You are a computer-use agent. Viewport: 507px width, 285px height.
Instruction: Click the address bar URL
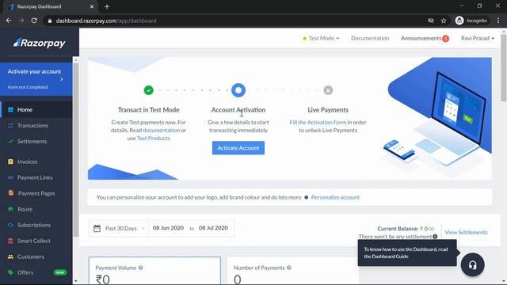point(106,21)
